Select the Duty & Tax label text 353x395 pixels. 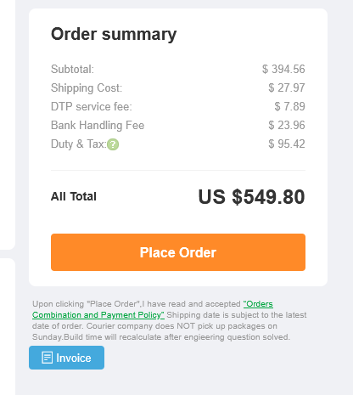click(x=79, y=144)
